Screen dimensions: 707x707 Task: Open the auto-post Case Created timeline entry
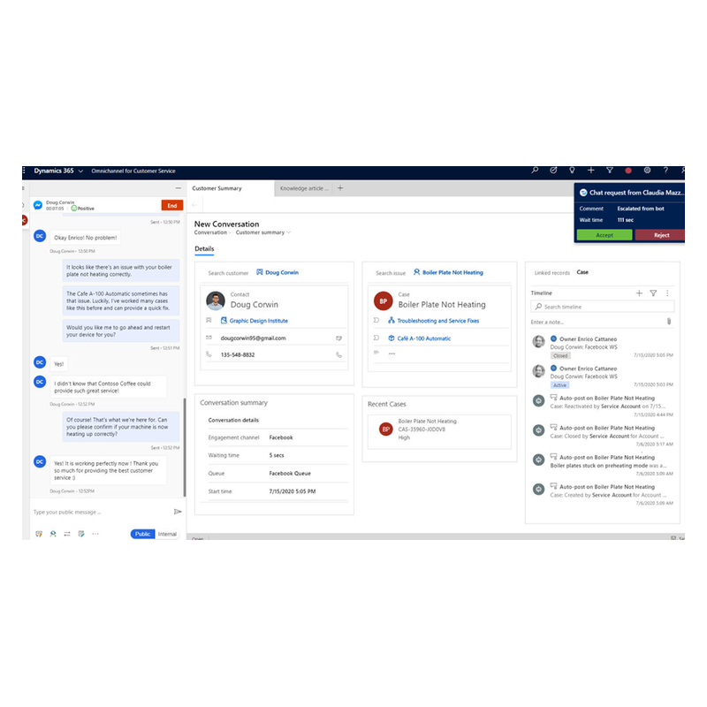point(603,495)
